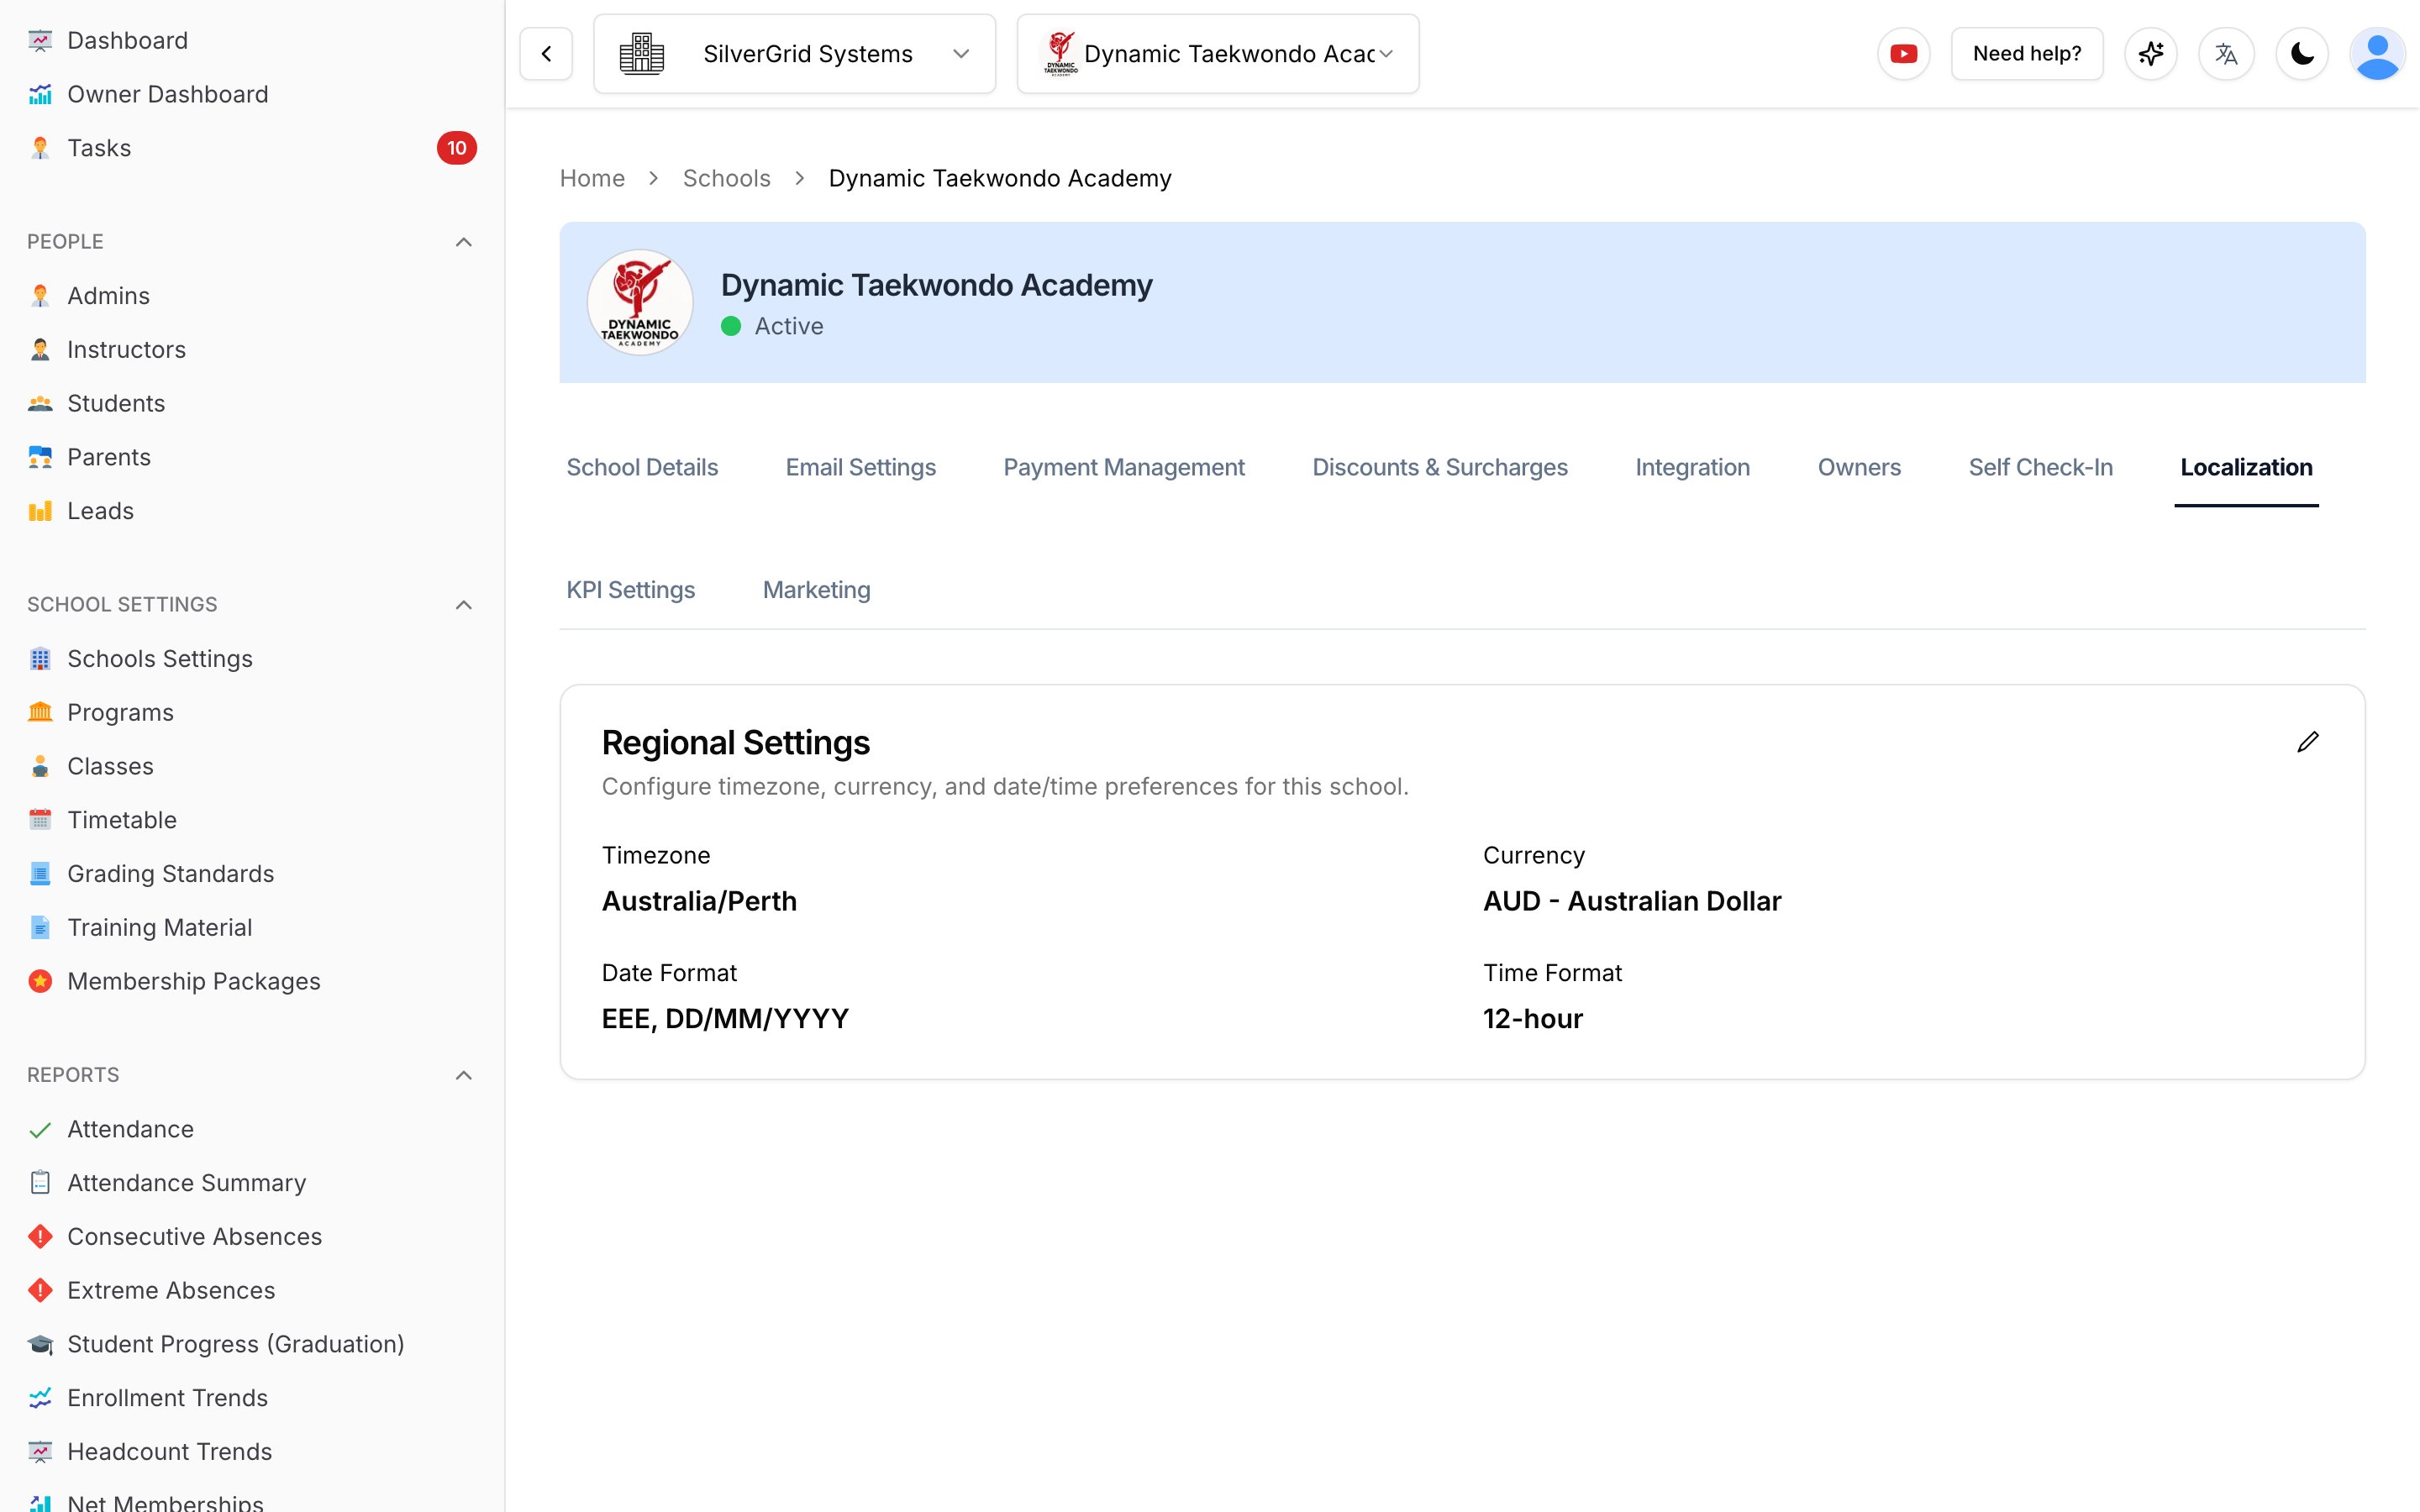The image size is (2420, 1512).
Task: Click the Owner Dashboard chart icon
Action: pos(40,95)
